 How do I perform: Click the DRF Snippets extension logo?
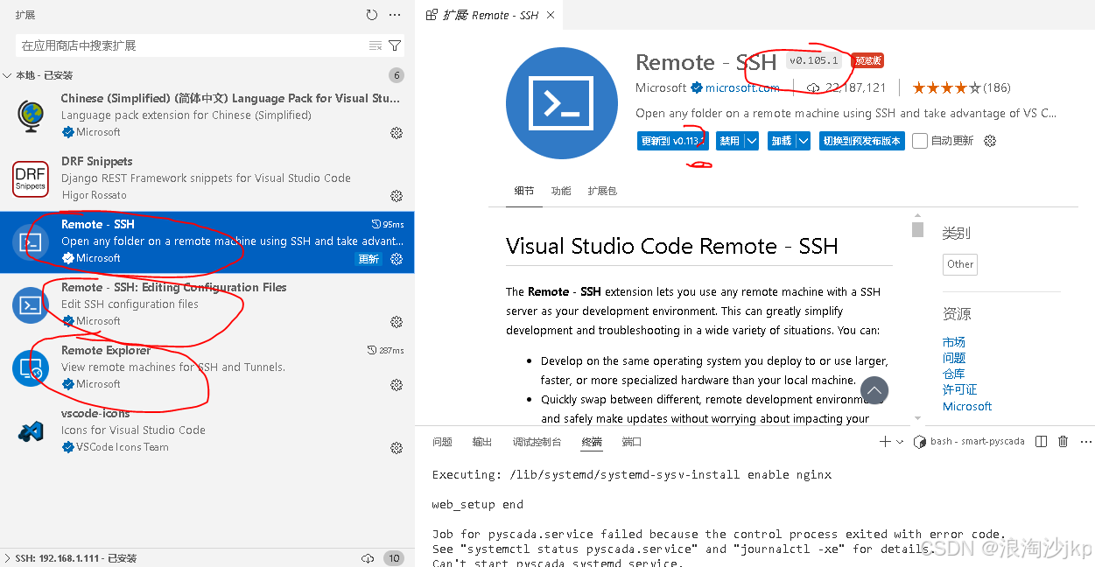click(x=31, y=178)
